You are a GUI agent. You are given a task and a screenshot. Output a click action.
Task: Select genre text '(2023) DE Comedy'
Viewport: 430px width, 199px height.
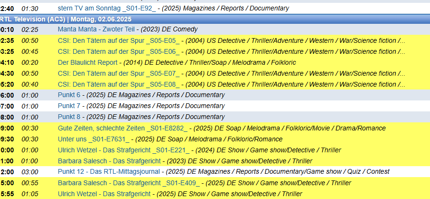point(170,30)
